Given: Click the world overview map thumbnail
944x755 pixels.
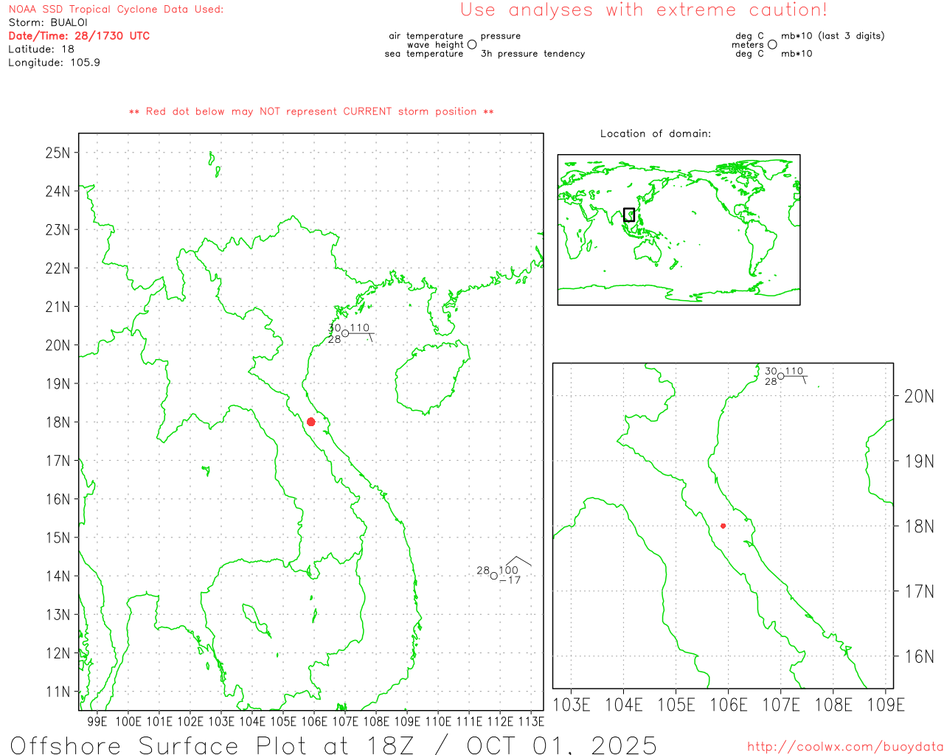Looking at the screenshot, I should click(678, 230).
